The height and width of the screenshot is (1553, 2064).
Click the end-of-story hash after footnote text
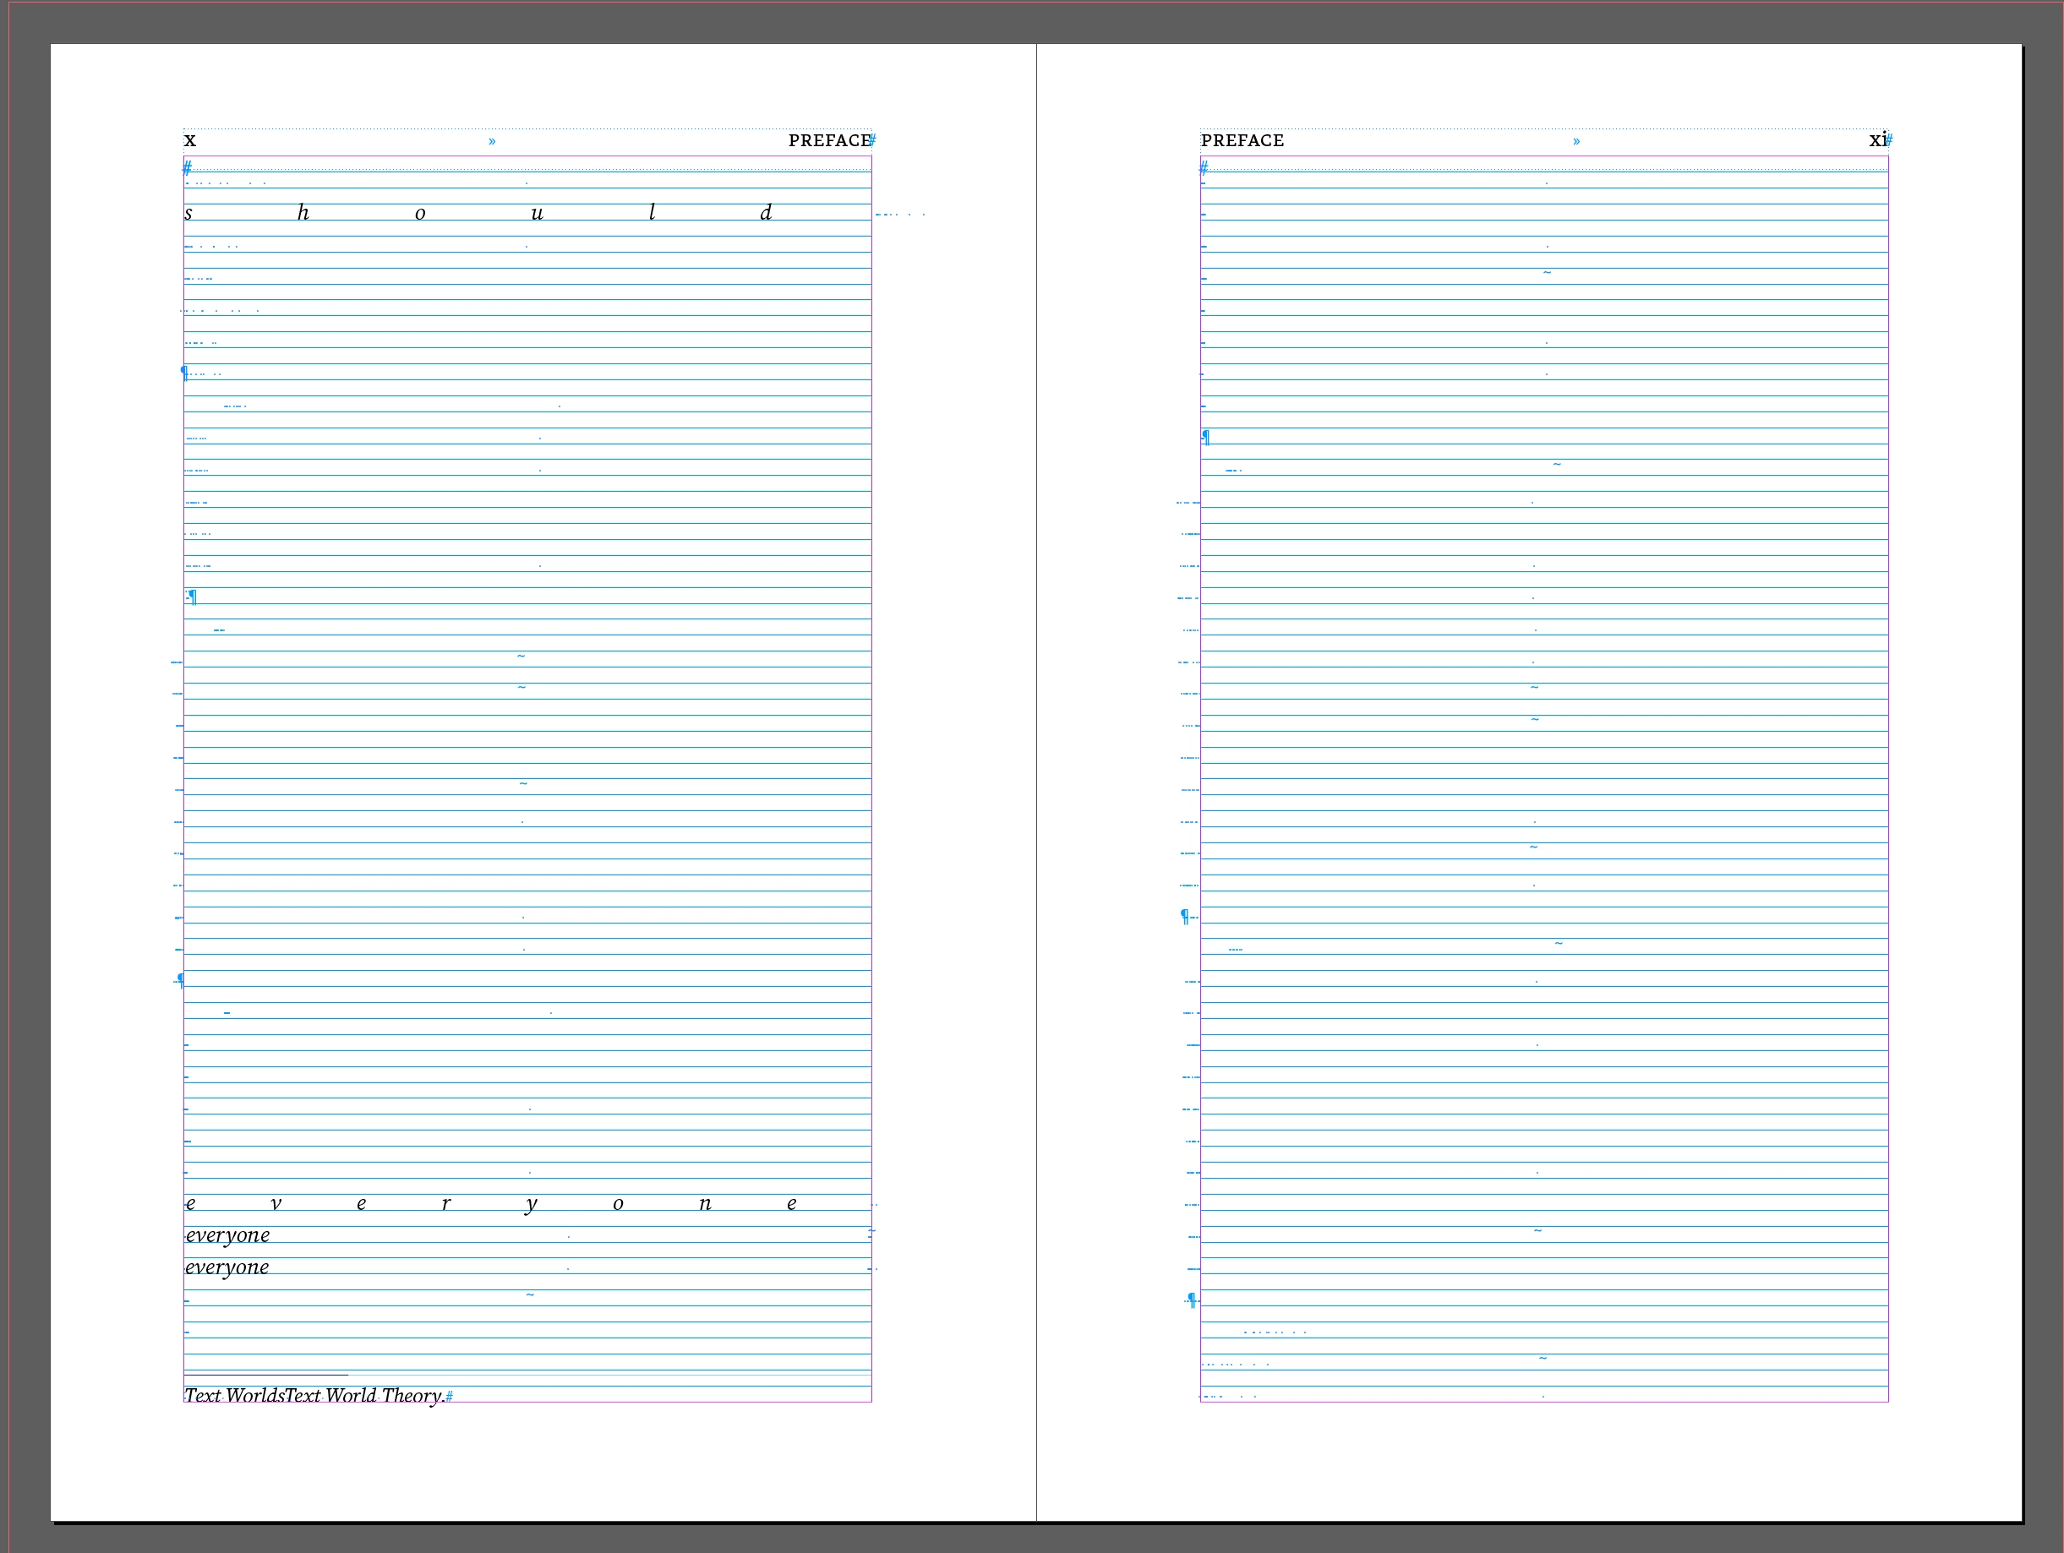pos(450,1397)
